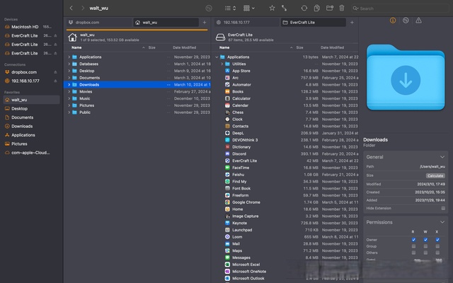
Task: Show the Info inspector tab icon
Action: coord(393,21)
